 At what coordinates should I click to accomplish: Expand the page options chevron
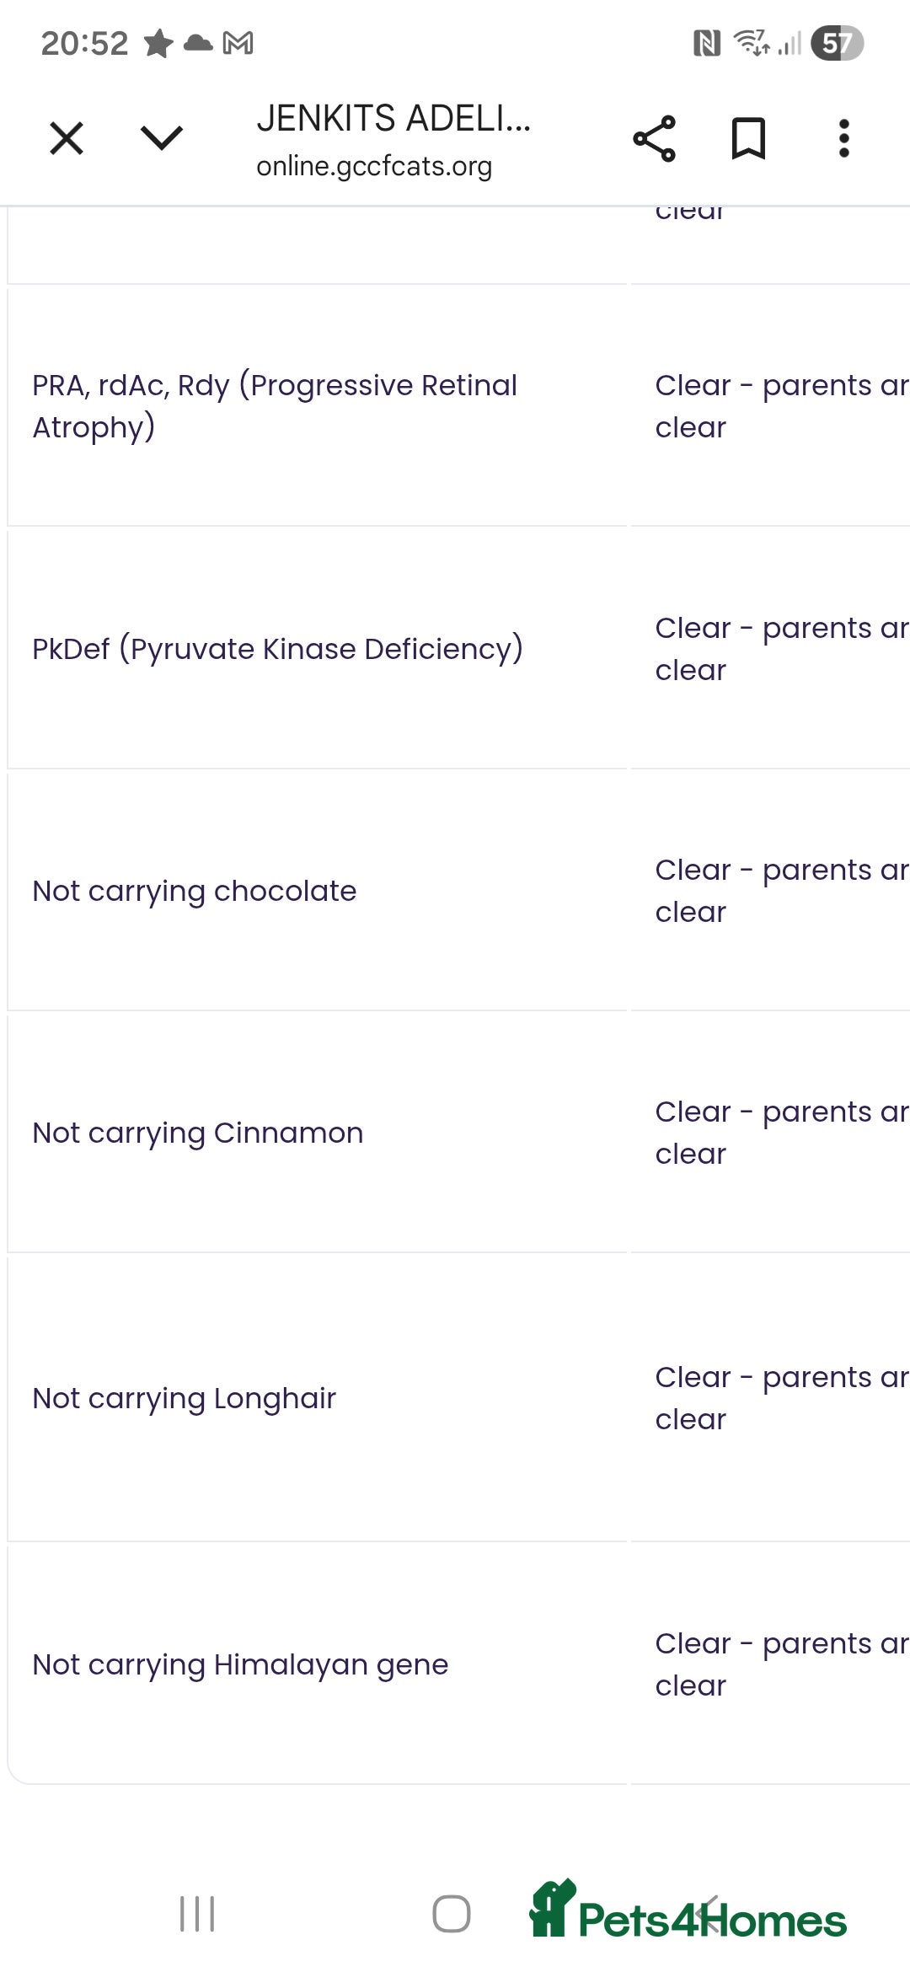(161, 138)
